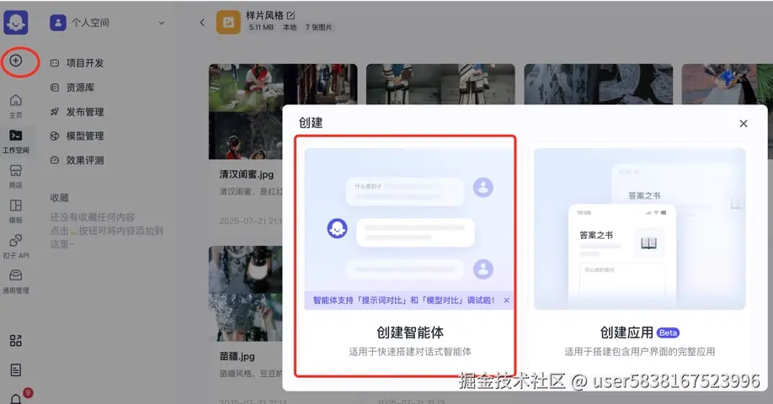Open the 清汉闺蜜.jpg image thumbnail

tap(246, 111)
